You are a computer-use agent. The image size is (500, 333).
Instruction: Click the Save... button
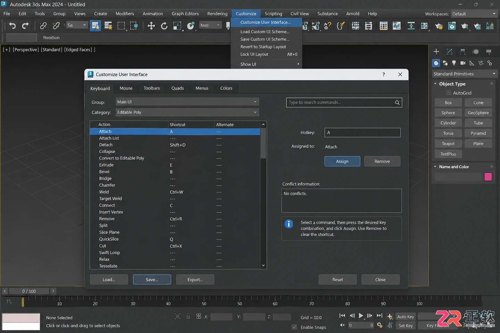pyautogui.click(x=152, y=280)
